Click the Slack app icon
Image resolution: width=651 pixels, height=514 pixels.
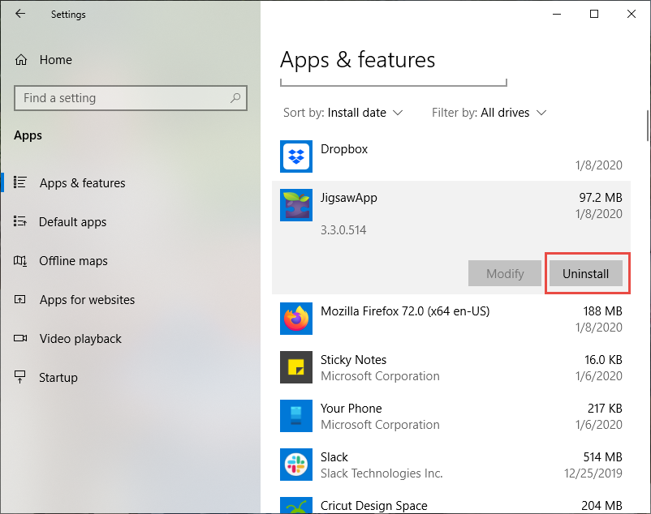click(x=296, y=465)
